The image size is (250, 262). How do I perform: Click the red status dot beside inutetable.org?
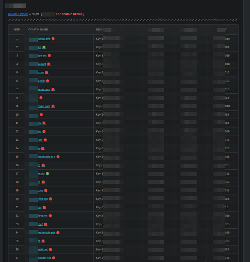(58, 157)
